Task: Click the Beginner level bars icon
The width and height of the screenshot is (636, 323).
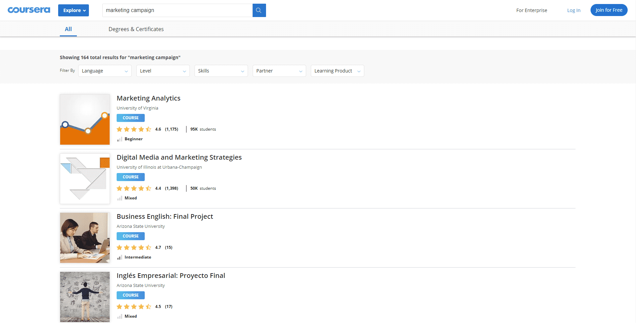Action: pos(120,139)
